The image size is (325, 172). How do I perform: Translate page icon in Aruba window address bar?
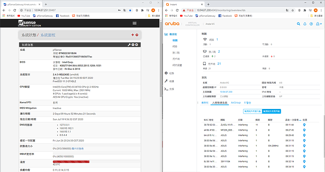pyautogui.click(x=287, y=10)
